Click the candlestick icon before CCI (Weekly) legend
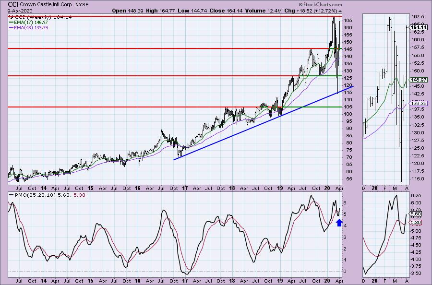Image resolution: width=432 pixels, height=285 pixels. [12, 17]
